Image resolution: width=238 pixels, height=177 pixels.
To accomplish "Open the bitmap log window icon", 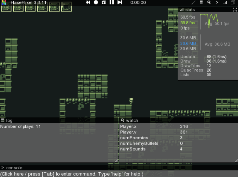I will [233, 3].
